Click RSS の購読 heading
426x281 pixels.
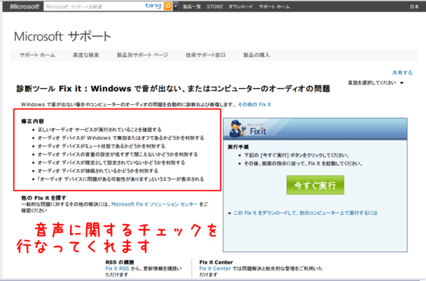tap(120, 262)
